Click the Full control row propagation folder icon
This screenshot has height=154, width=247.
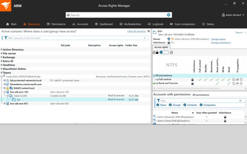tap(234, 79)
